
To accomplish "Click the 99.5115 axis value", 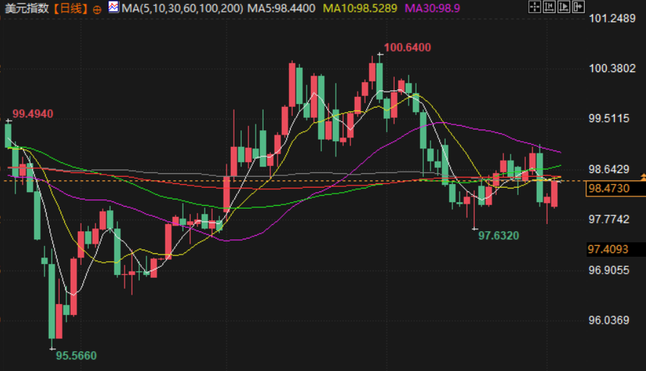I will point(609,119).
